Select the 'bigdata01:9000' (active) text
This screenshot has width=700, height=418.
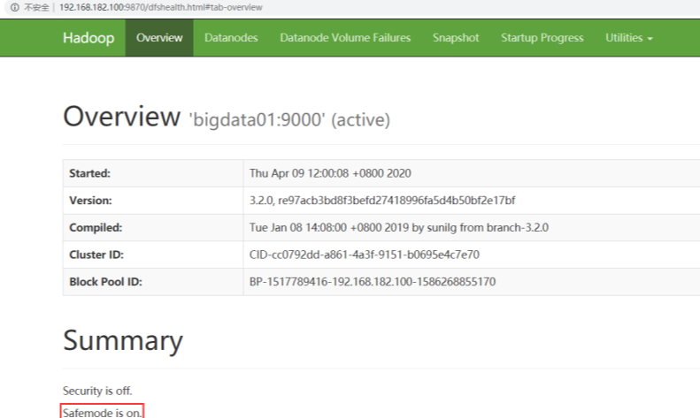pyautogui.click(x=289, y=120)
